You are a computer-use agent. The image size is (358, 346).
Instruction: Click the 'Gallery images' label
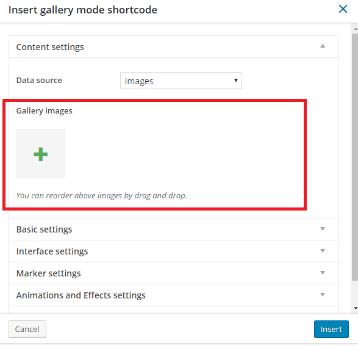[x=45, y=111]
